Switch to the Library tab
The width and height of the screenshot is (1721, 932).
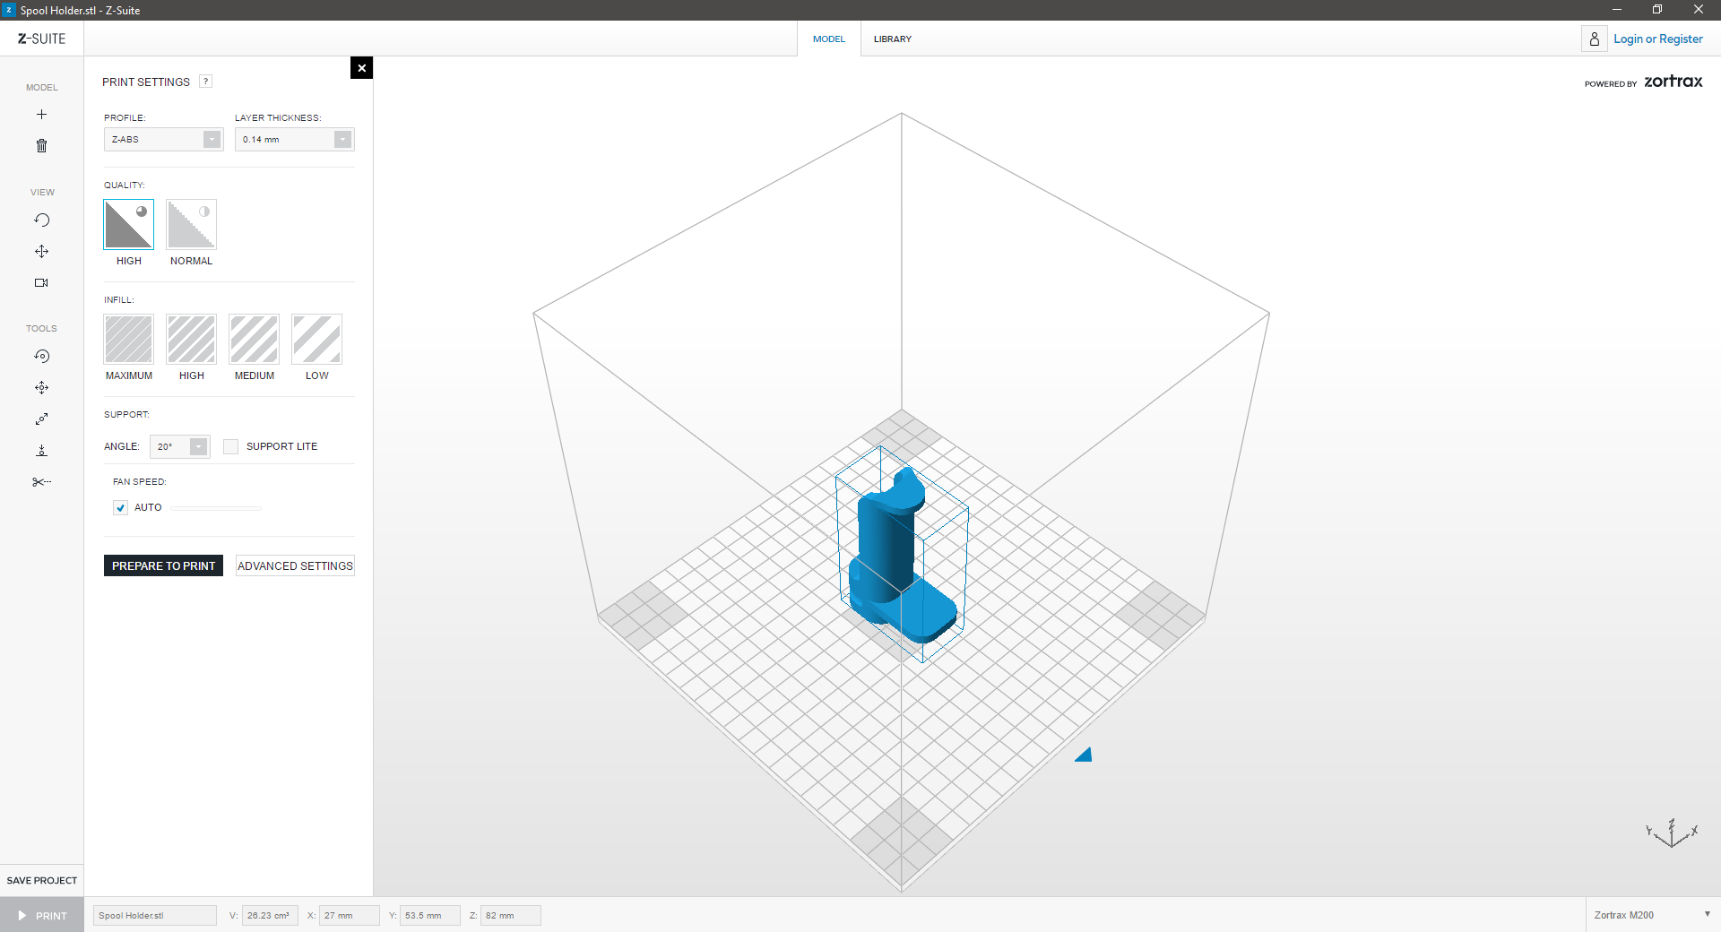tap(892, 39)
